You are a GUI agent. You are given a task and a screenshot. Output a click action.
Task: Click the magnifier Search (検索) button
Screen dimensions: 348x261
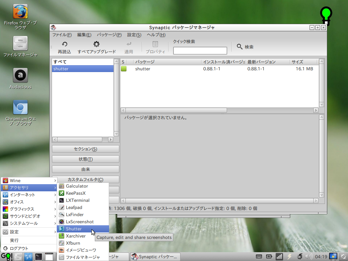point(245,47)
